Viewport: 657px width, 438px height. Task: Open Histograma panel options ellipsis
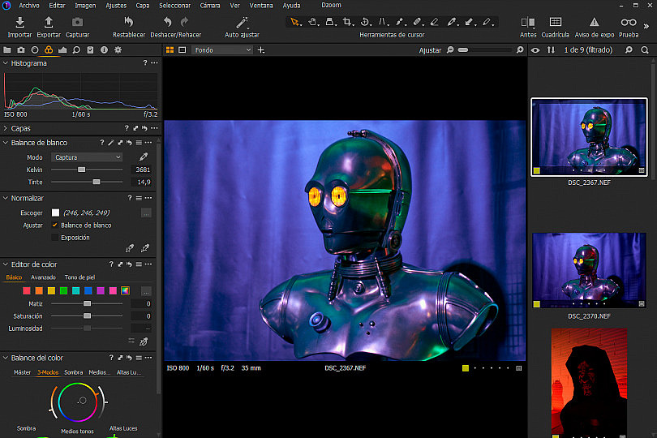(154, 63)
